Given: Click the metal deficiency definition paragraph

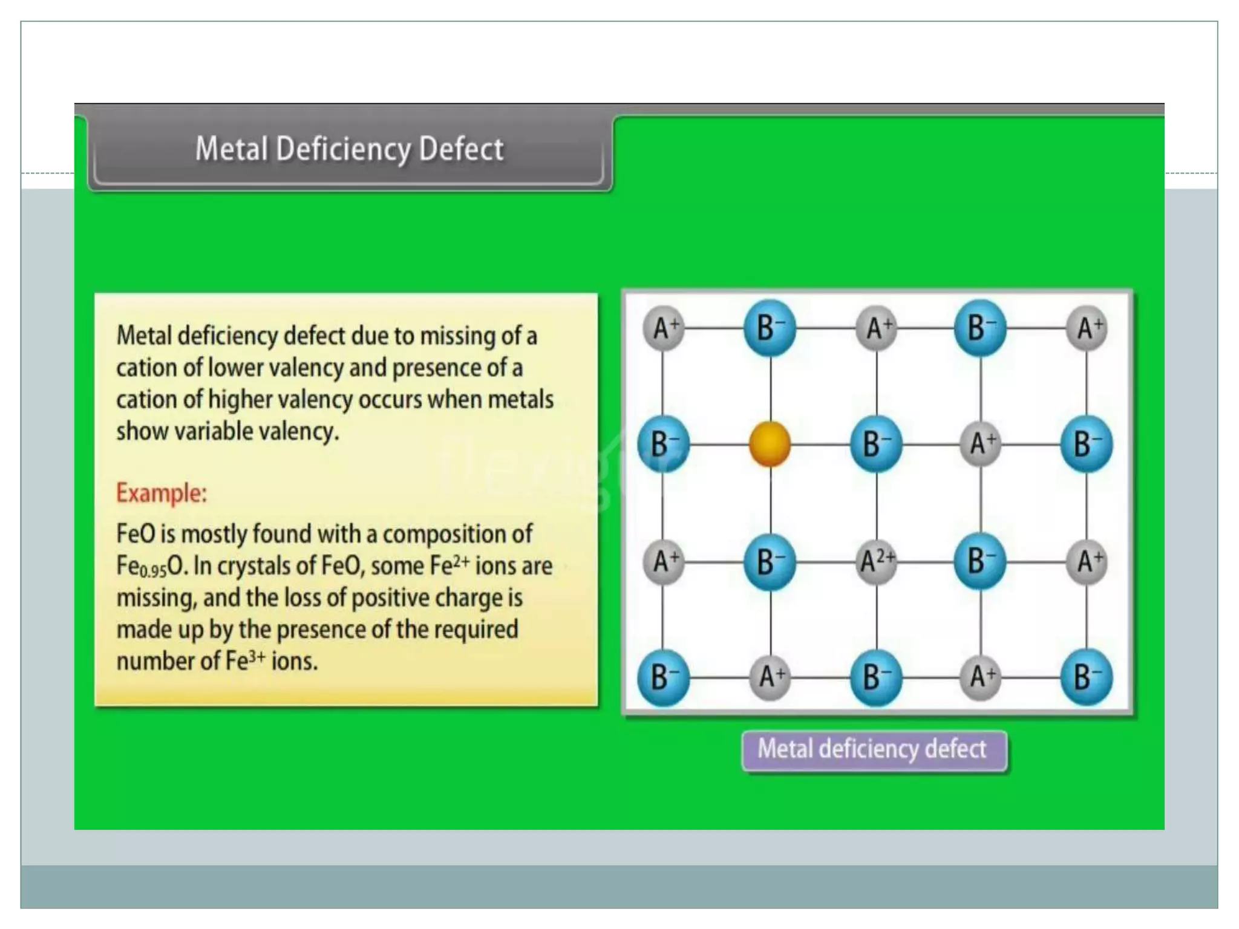Looking at the screenshot, I should click(334, 383).
